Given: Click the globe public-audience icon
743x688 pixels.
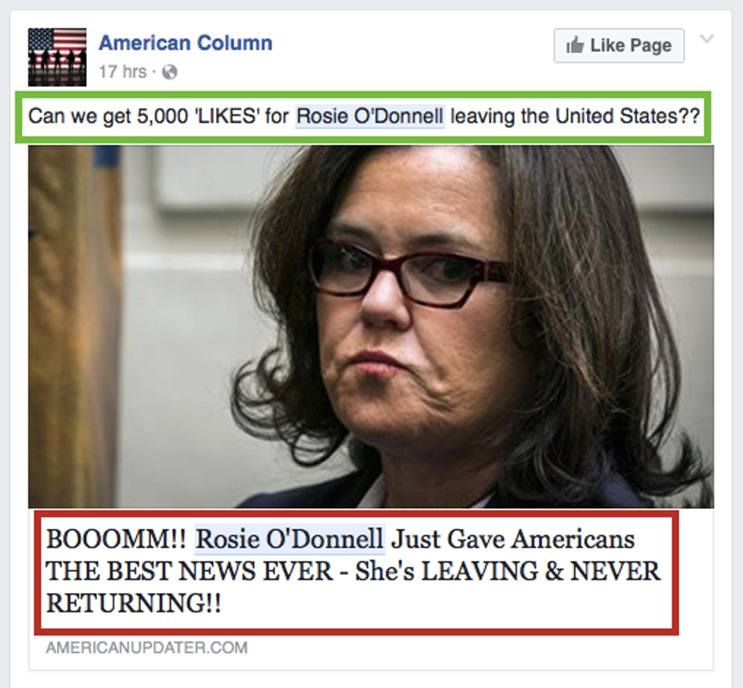Looking at the screenshot, I should [x=170, y=72].
